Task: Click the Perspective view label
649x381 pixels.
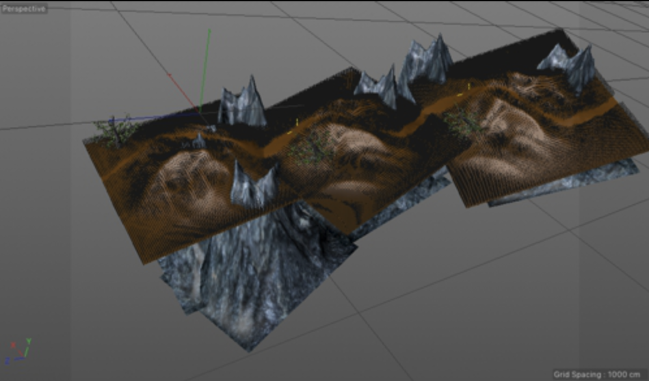Action: [23, 9]
